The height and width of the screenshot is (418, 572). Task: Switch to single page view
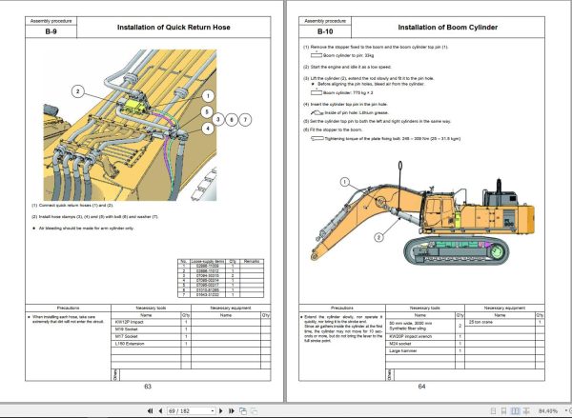(493, 410)
